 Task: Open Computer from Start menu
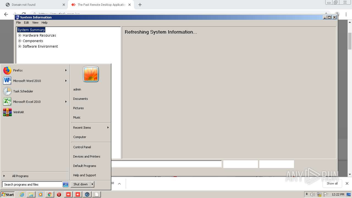click(80, 137)
